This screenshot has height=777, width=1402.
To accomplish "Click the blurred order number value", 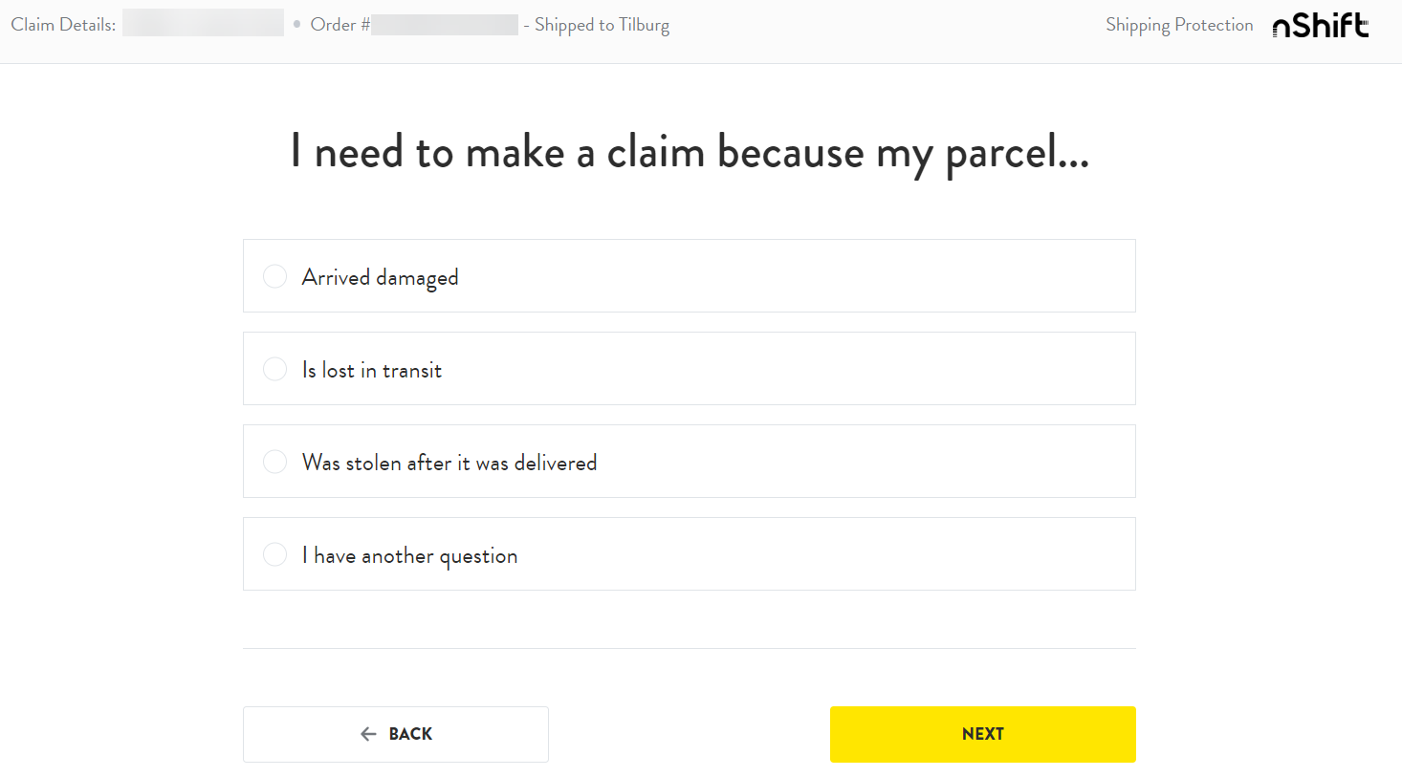I will (x=445, y=24).
